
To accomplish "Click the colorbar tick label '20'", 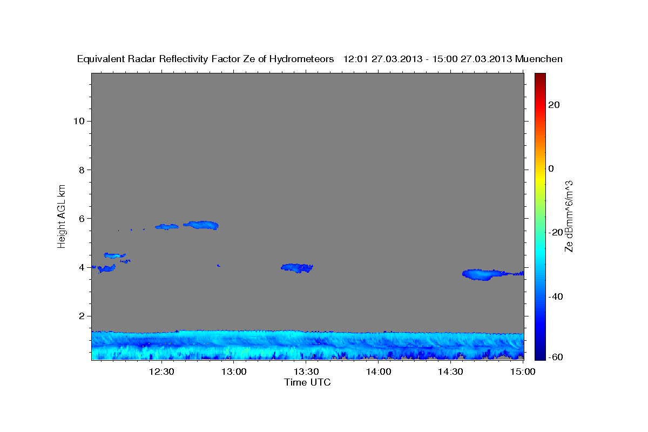I will 554,105.
